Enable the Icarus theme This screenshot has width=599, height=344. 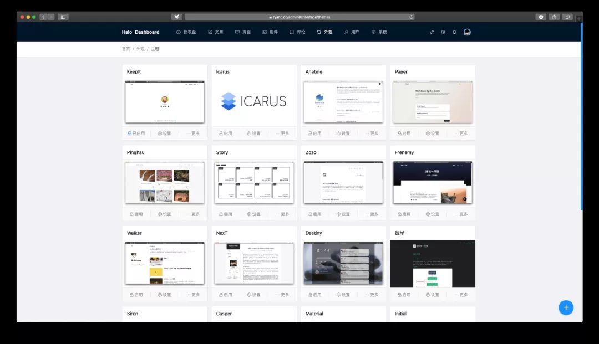click(225, 134)
